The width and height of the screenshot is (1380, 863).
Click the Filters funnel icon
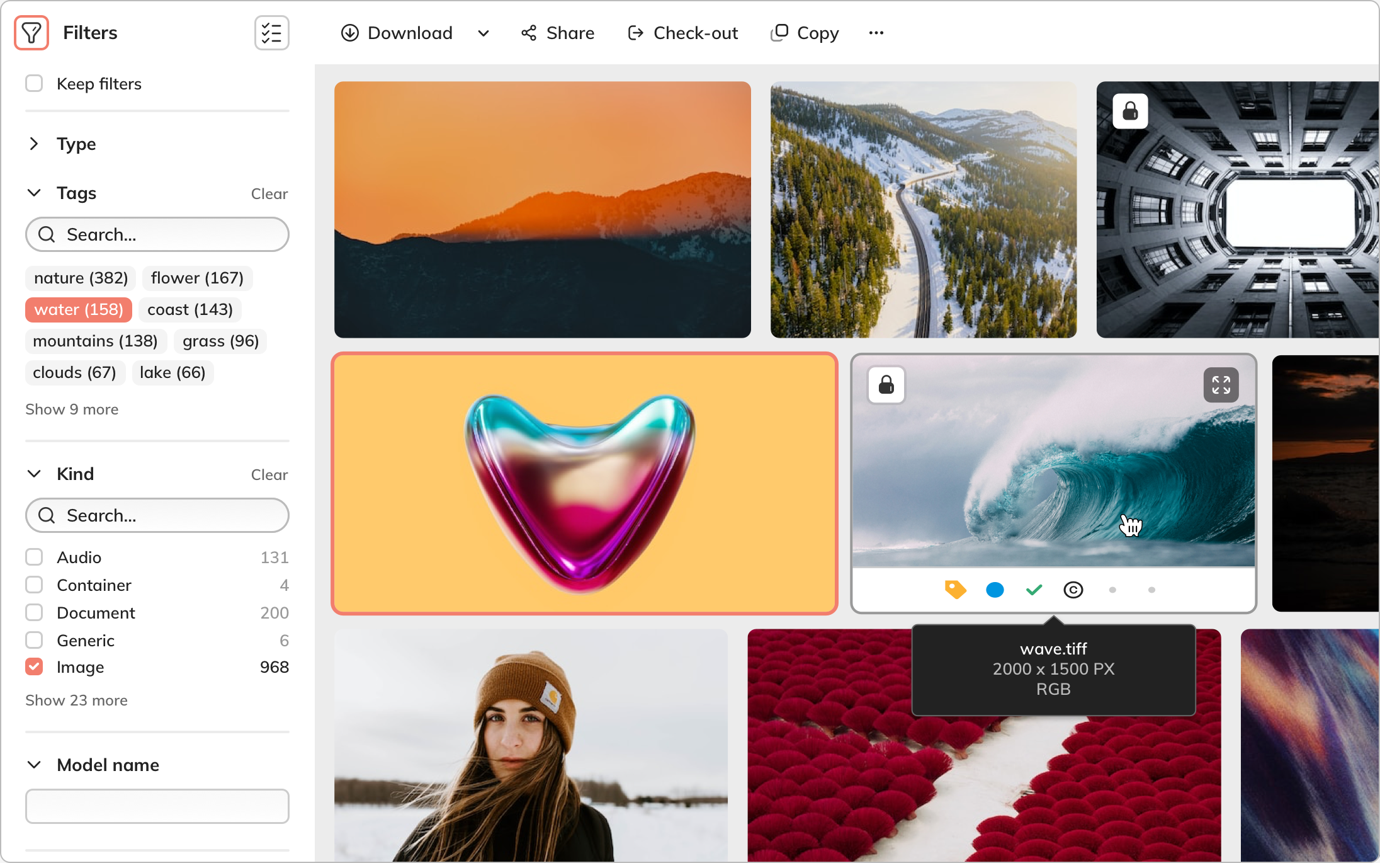[31, 33]
